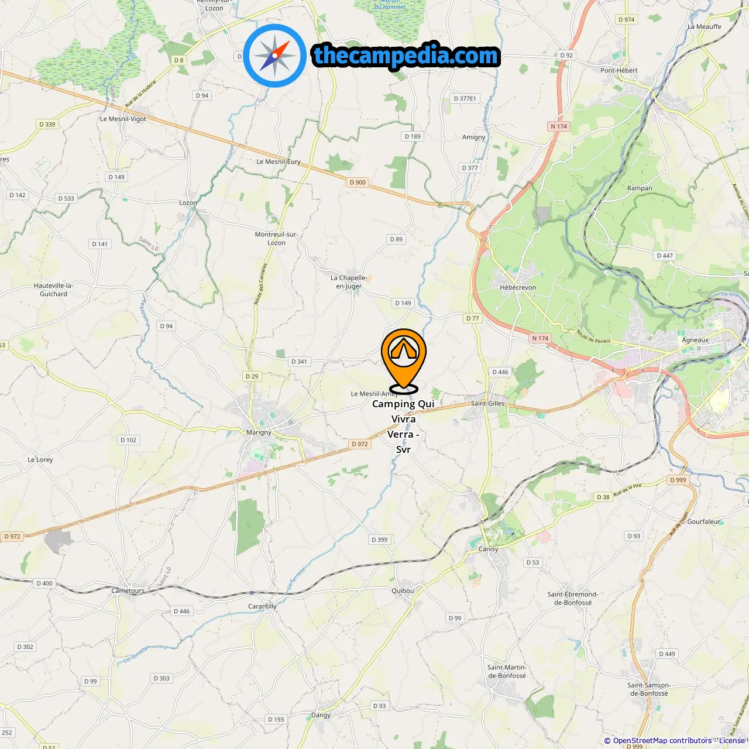This screenshot has height=749, width=749.
Task: Click the Agneaux town label
Action: pos(695,340)
